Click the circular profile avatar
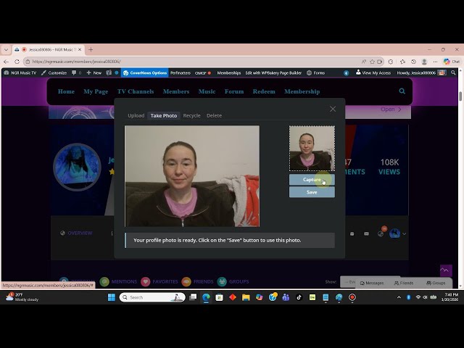464x348 pixels. (x=77, y=167)
